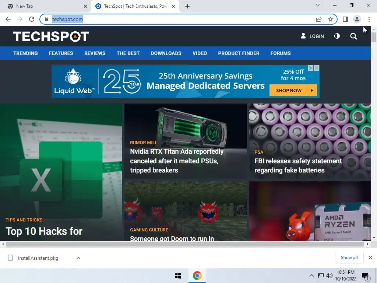Open the taskbar clock and date
Viewport: 377px width, 283px height.
345,276
